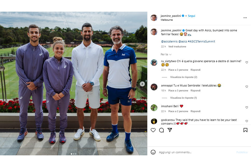Viewport: 251px width, 167px height.
Task: Expand Visualizza le risposte (1)
Action: pyautogui.click(x=183, y=98)
